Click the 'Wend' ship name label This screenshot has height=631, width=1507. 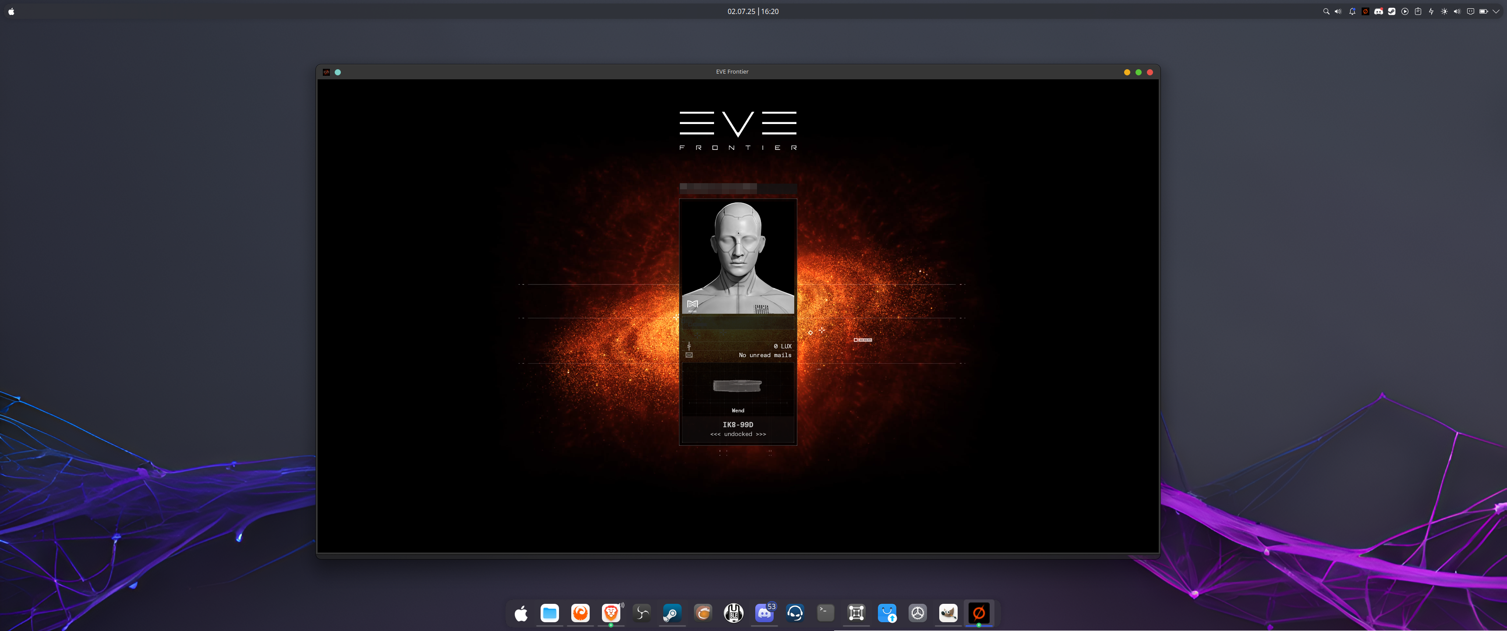738,410
